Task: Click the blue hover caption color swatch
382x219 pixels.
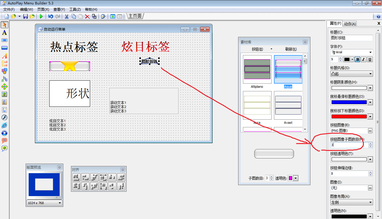Action: (349, 102)
